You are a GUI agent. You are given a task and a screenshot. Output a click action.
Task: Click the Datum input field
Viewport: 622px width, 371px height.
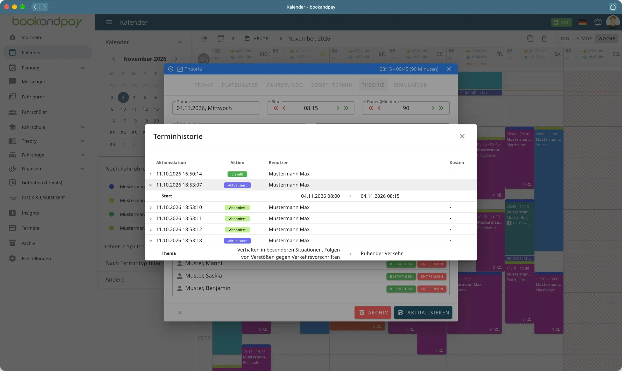(x=216, y=108)
